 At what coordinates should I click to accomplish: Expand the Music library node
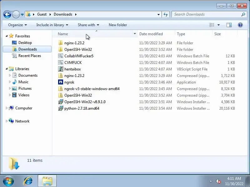point(10,82)
